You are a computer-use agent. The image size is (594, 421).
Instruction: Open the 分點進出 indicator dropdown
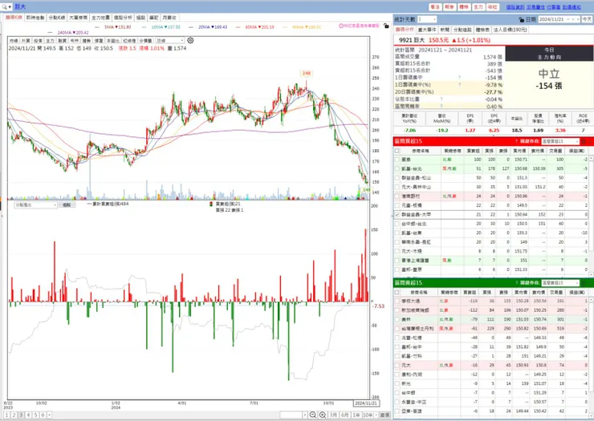tap(55, 204)
